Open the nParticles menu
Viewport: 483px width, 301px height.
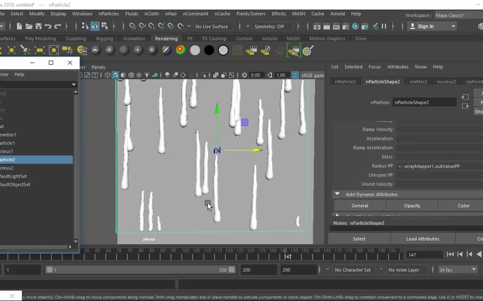pos(109,14)
